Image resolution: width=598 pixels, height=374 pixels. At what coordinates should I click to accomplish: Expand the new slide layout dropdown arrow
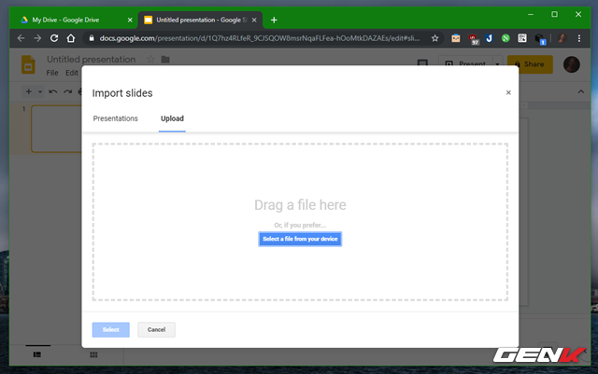click(x=40, y=91)
